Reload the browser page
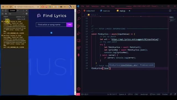Image resolution: width=177 pixels, height=100 pixels. pyautogui.click(x=11, y=7)
